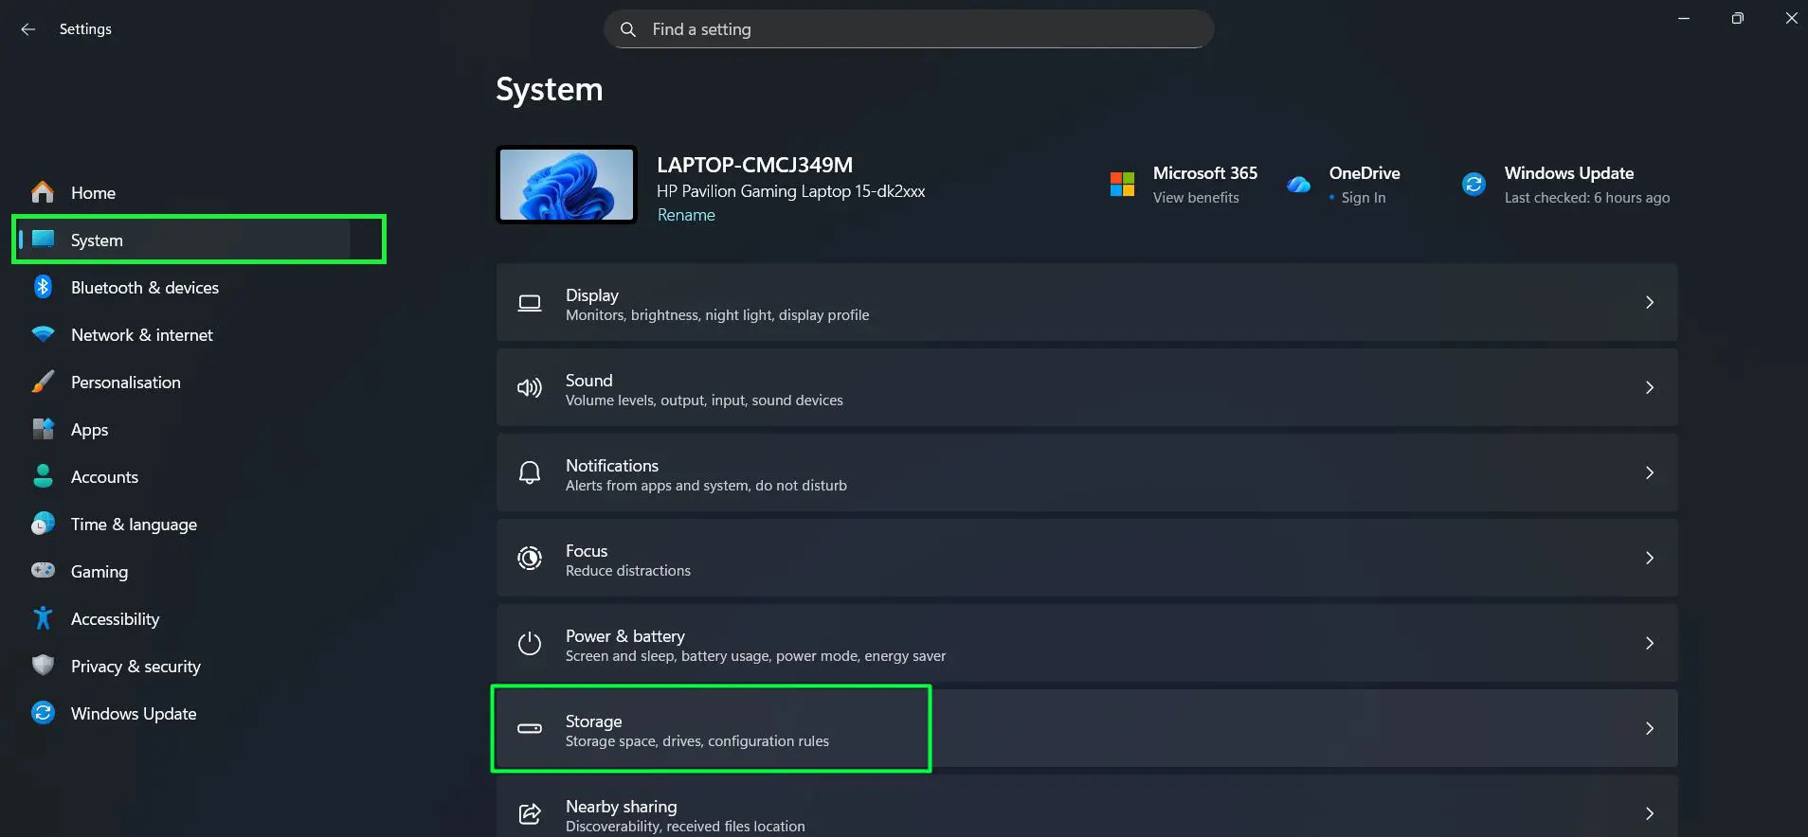The width and height of the screenshot is (1808, 837).
Task: Click the System monitor icon in sidebar
Action: 43,239
